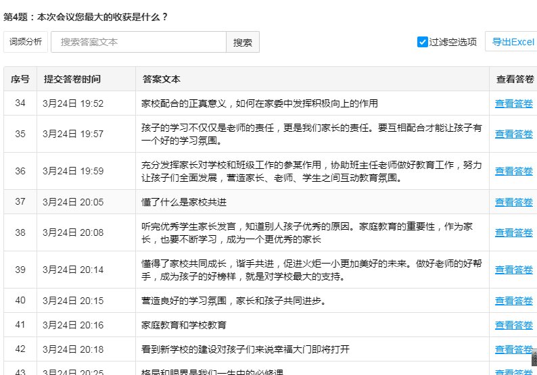Click serial number 34
Screen dimensions: 537x375
point(20,103)
